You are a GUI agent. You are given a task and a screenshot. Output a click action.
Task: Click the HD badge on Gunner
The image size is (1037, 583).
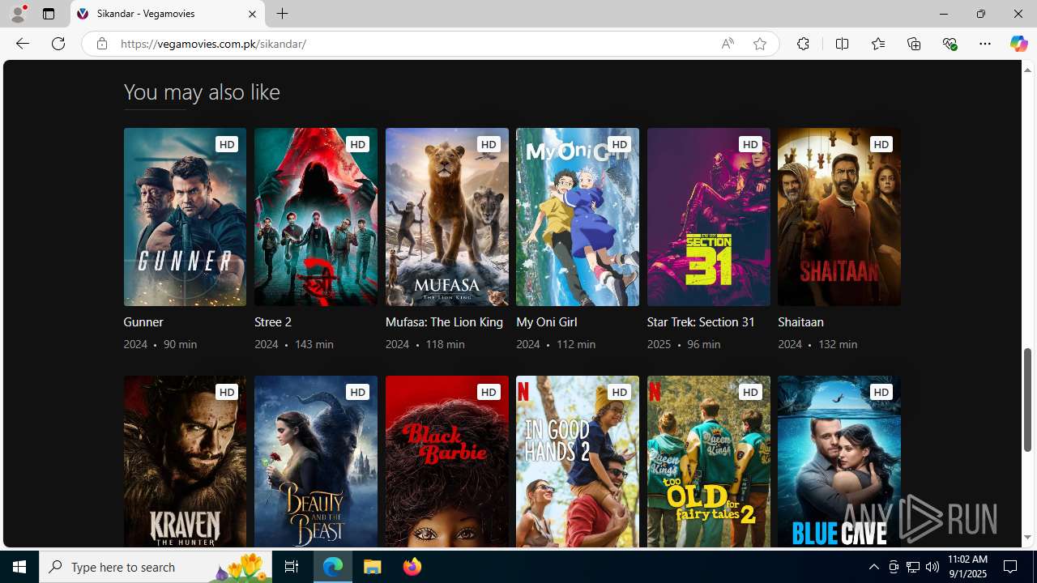point(227,144)
